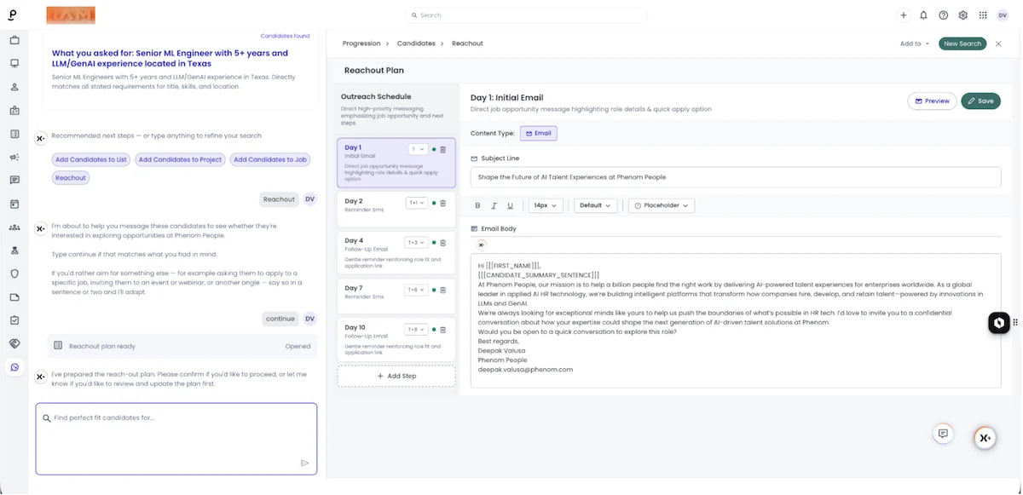Click the X+ AI icon above email body

tap(482, 245)
